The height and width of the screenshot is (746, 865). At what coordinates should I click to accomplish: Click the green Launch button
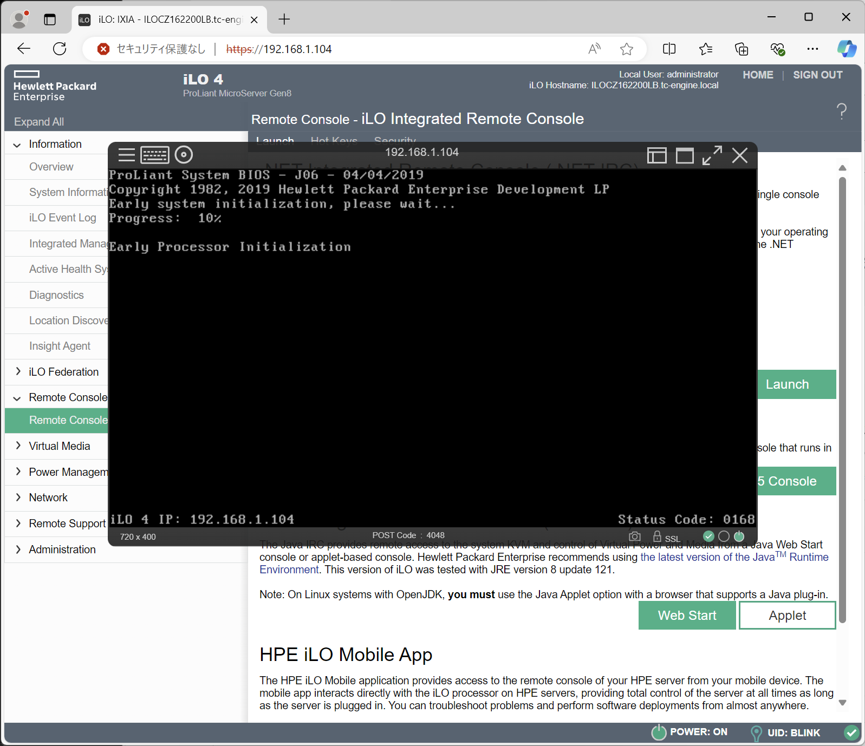[x=796, y=384]
